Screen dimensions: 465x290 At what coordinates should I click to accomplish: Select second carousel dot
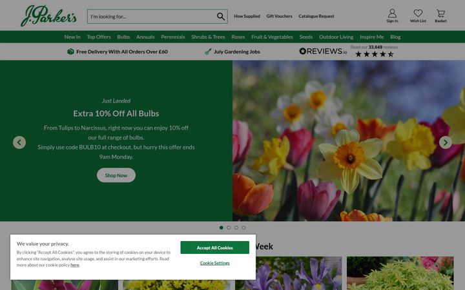click(229, 227)
